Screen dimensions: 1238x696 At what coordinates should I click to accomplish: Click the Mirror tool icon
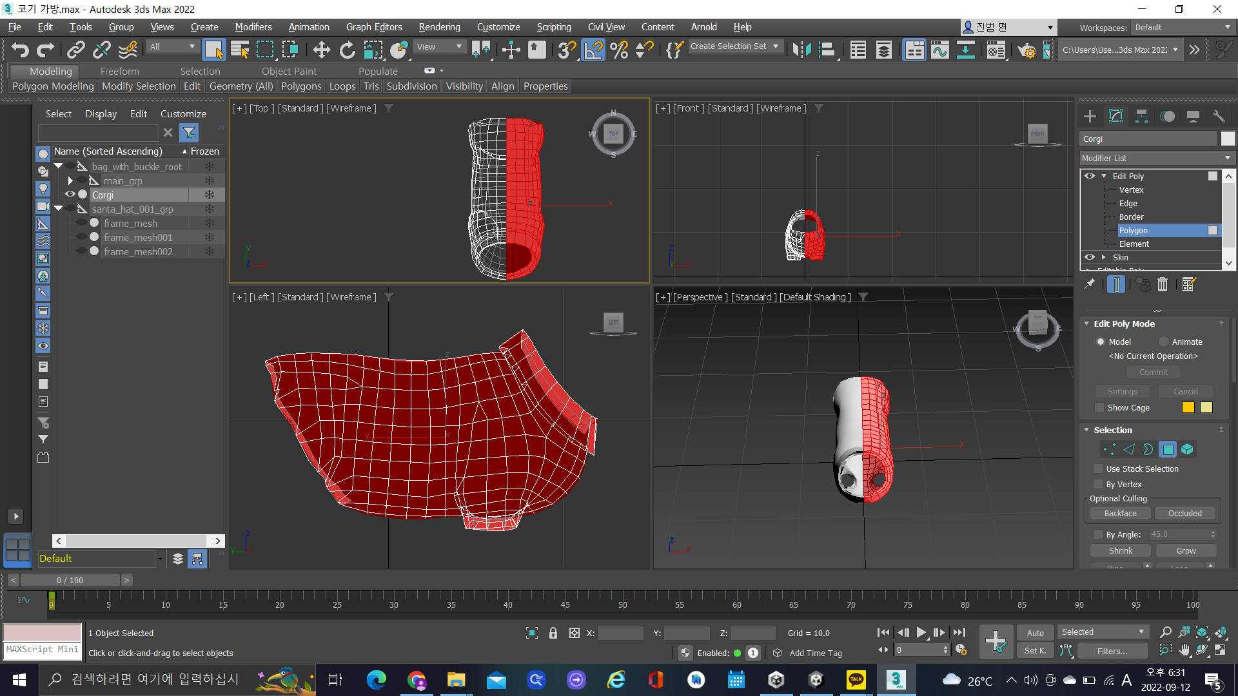click(801, 50)
